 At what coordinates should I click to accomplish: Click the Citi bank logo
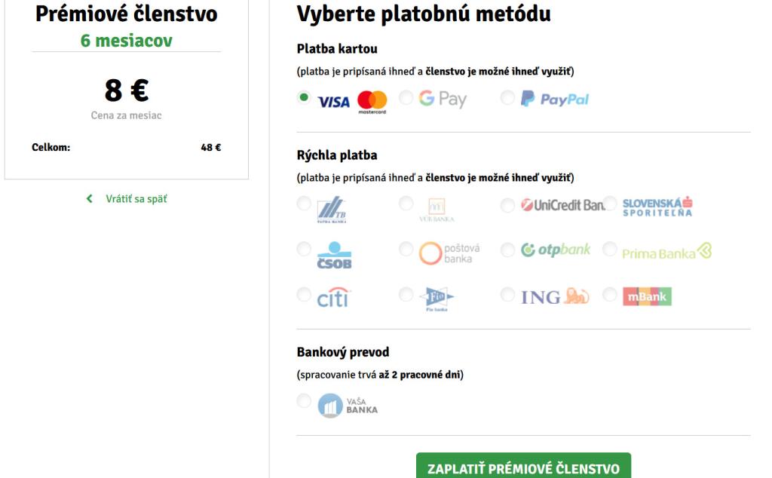[x=332, y=297]
